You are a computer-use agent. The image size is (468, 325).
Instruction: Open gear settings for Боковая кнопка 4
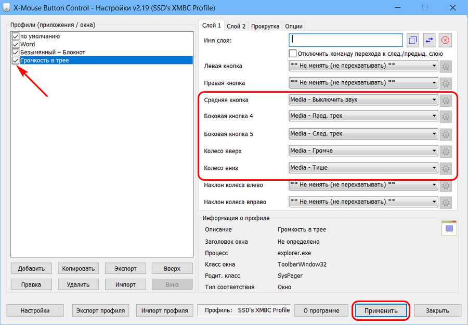pyautogui.click(x=446, y=117)
